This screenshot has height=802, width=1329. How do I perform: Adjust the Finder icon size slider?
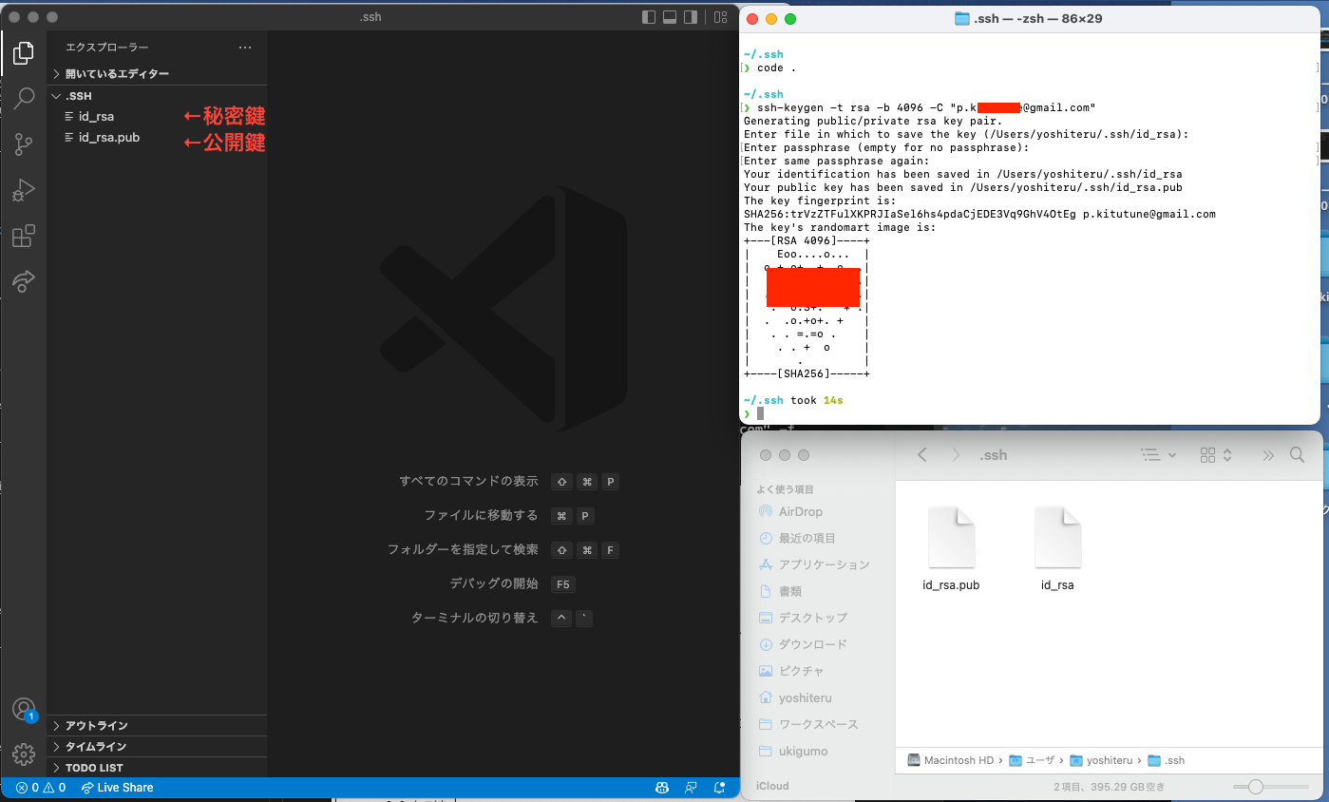(1257, 787)
